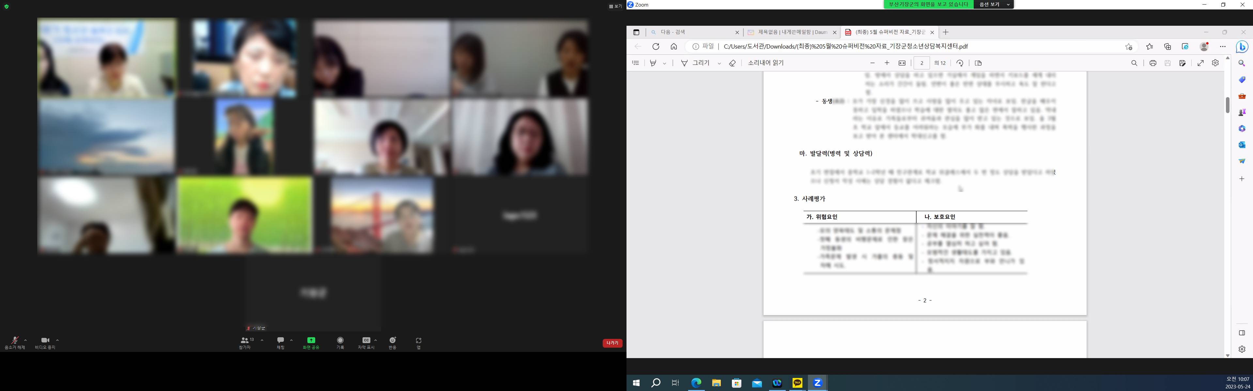Select the PDF eraser tool
1253x391 pixels.
pyautogui.click(x=733, y=63)
